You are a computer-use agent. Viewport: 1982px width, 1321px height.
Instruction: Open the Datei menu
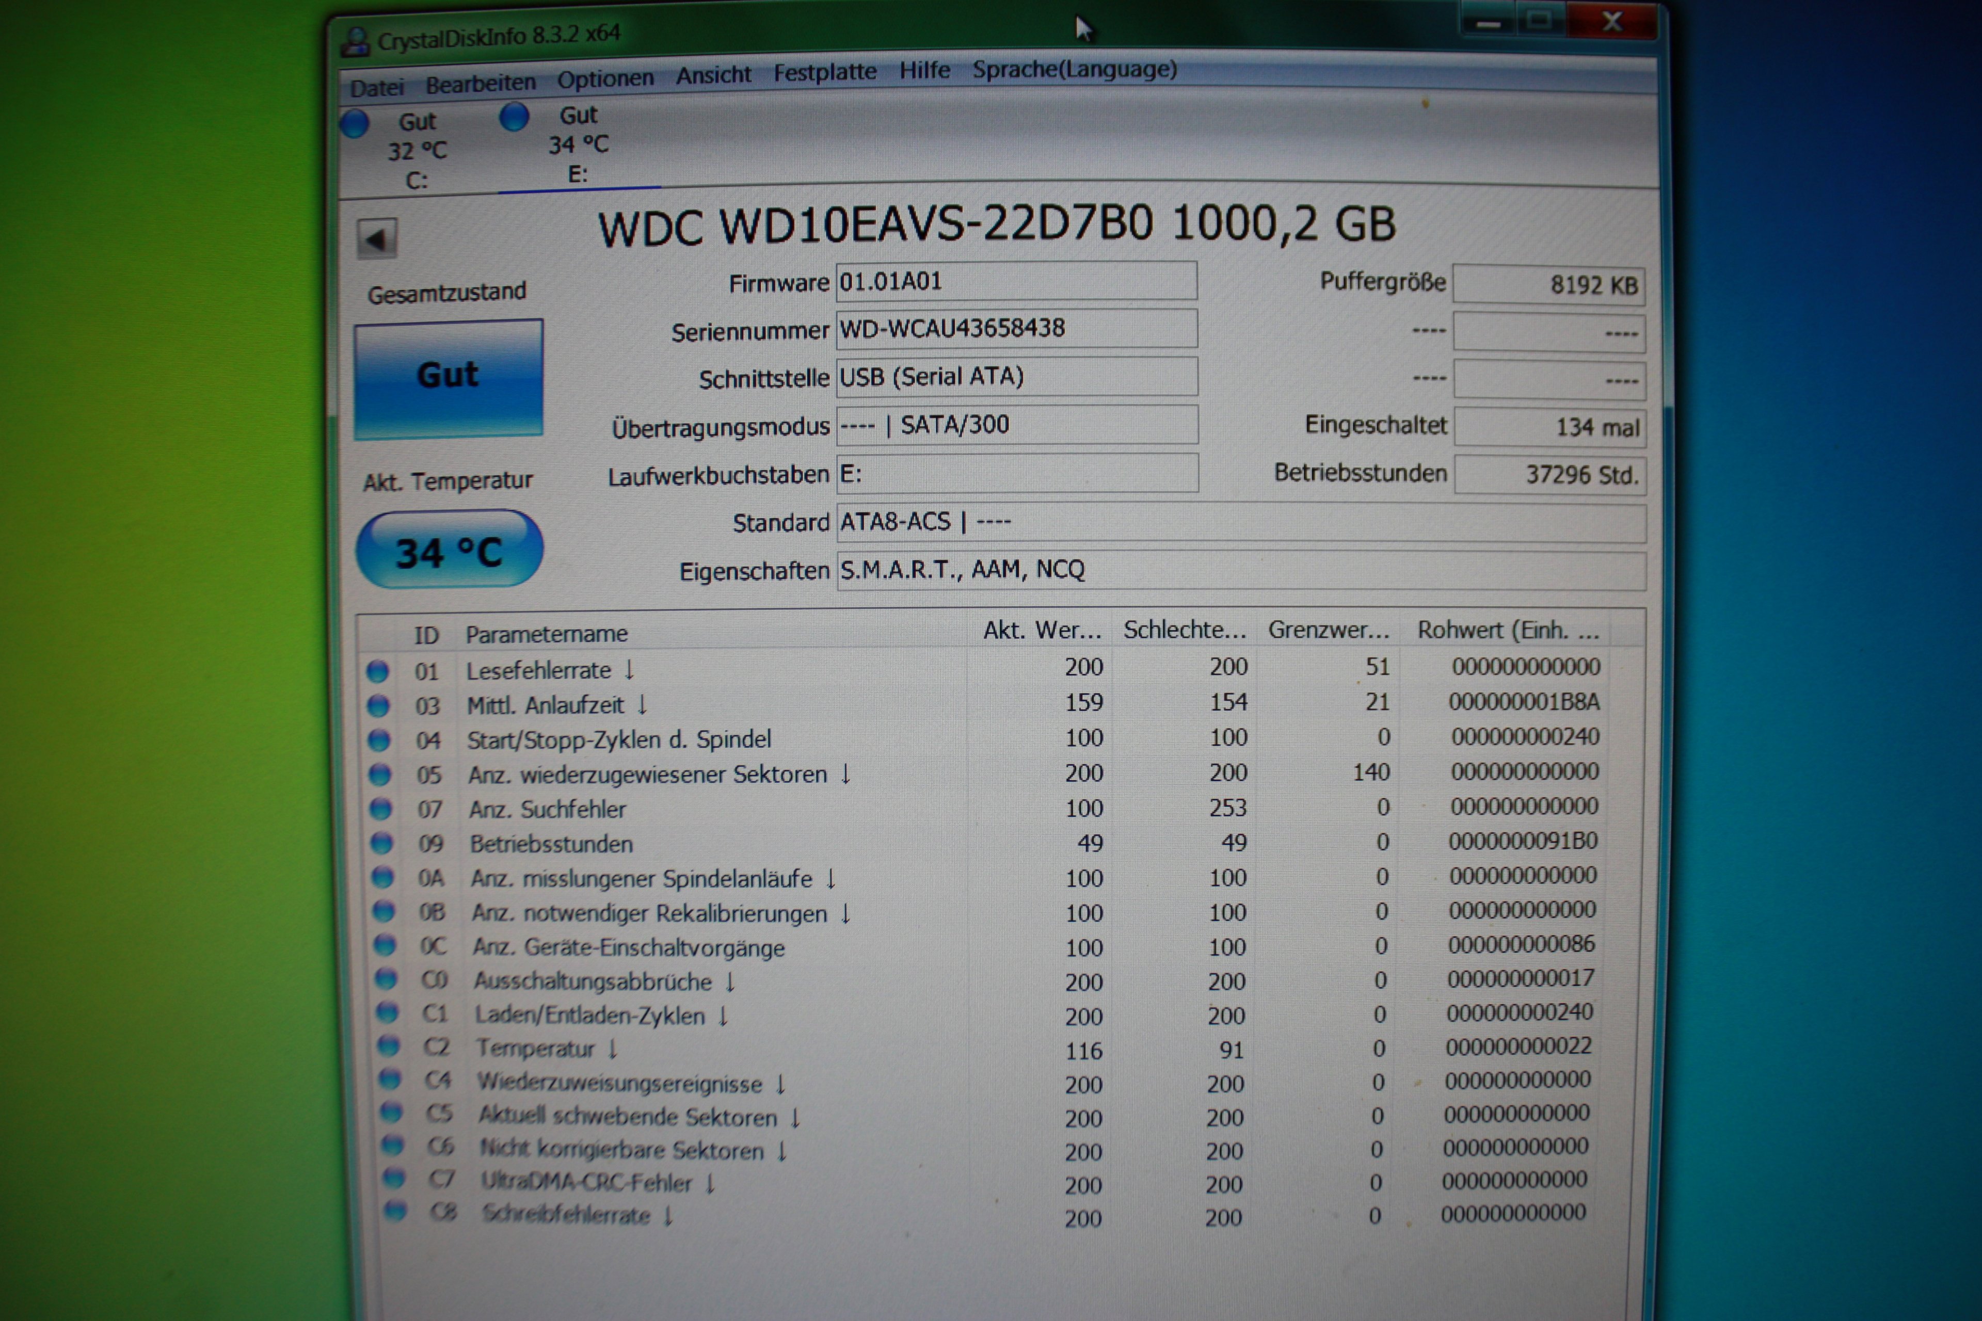click(377, 88)
